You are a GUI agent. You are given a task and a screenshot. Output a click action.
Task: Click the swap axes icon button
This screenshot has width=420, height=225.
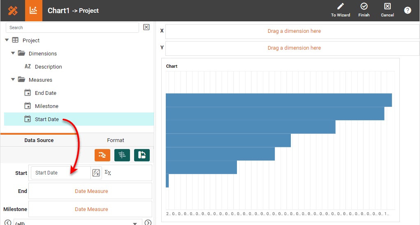[x=142, y=155]
